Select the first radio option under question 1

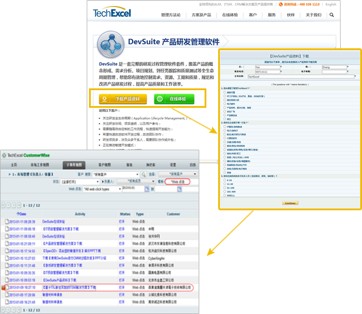[x=225, y=92]
